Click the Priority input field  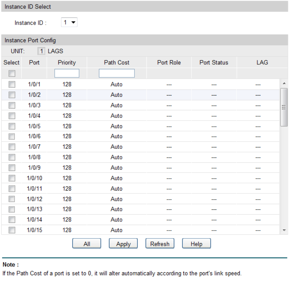pos(67,73)
